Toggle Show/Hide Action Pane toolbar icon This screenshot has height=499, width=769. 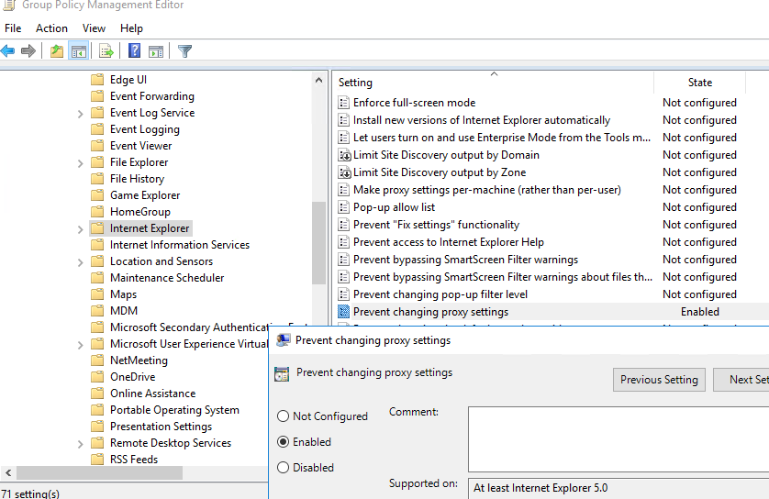click(156, 51)
